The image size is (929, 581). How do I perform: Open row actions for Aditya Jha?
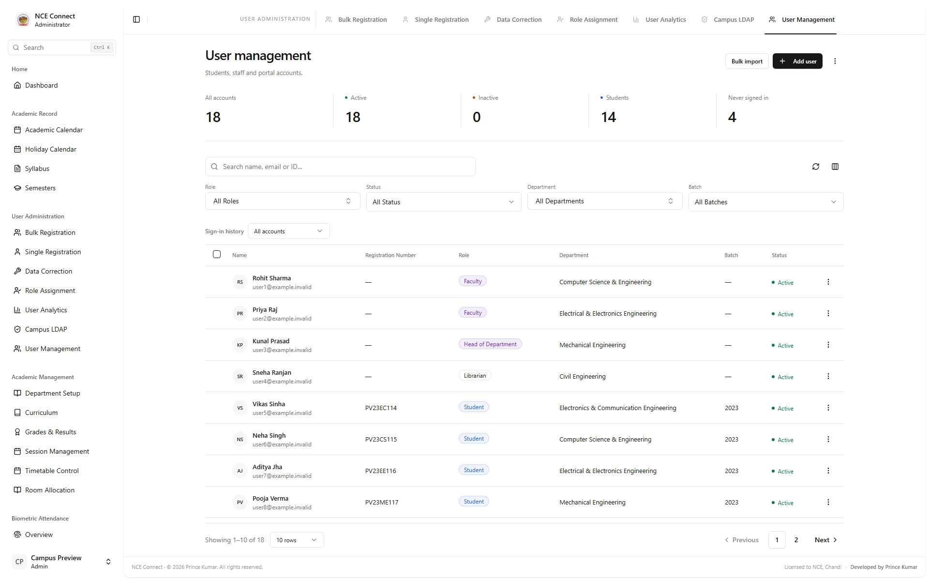828,471
